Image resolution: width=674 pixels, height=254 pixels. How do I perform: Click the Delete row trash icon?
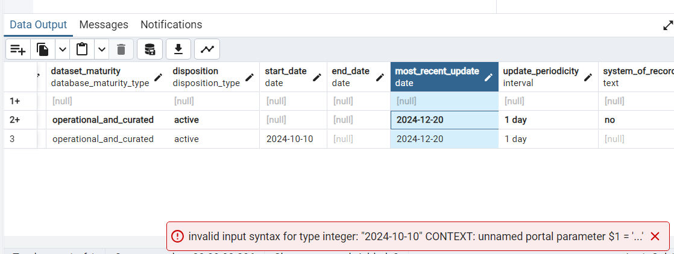(x=121, y=49)
